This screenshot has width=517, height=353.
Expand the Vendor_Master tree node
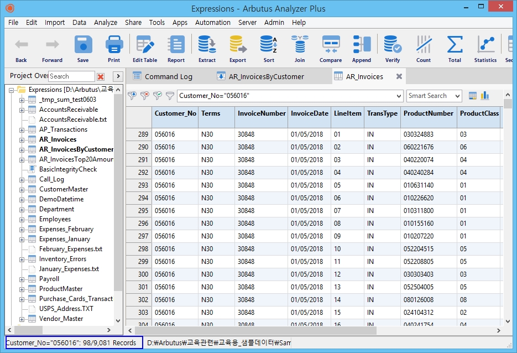22,319
